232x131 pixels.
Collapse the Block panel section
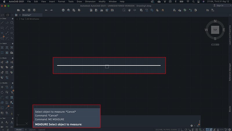point(1,58)
